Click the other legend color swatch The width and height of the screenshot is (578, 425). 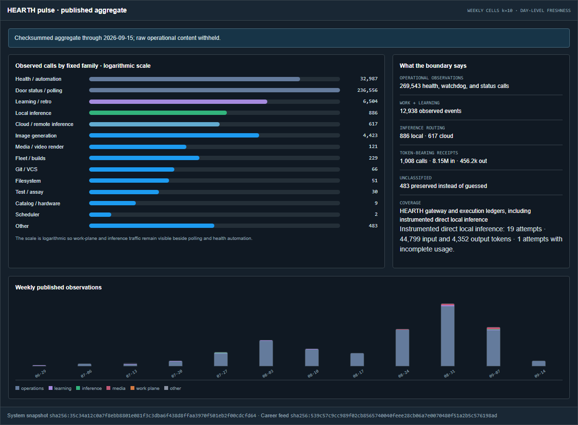coord(166,388)
